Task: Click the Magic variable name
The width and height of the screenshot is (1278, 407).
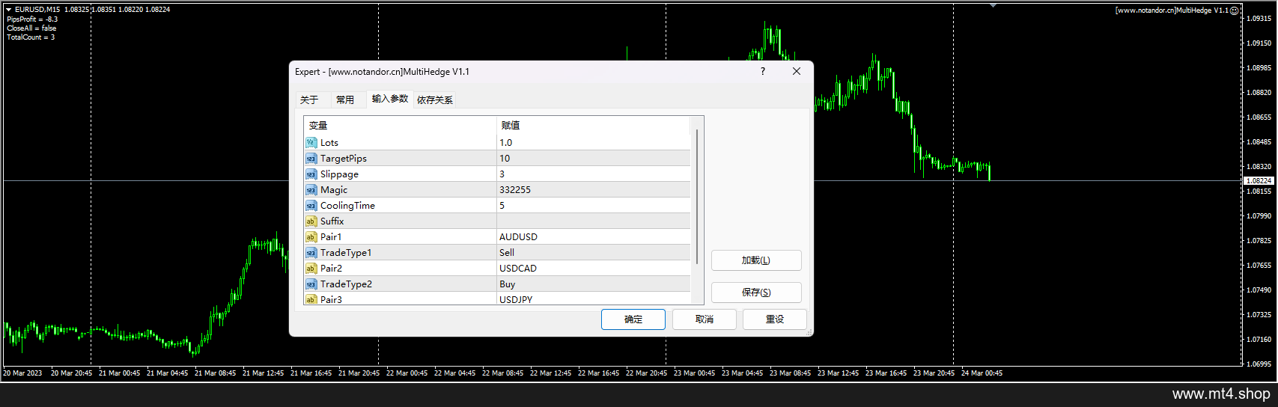Action: 334,190
